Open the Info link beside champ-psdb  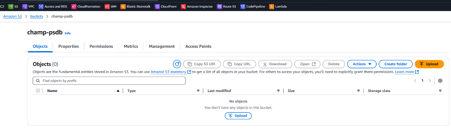click(68, 33)
